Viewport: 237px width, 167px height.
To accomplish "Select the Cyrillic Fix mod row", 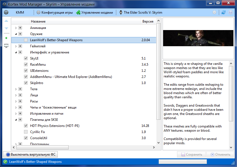I will (84, 132).
